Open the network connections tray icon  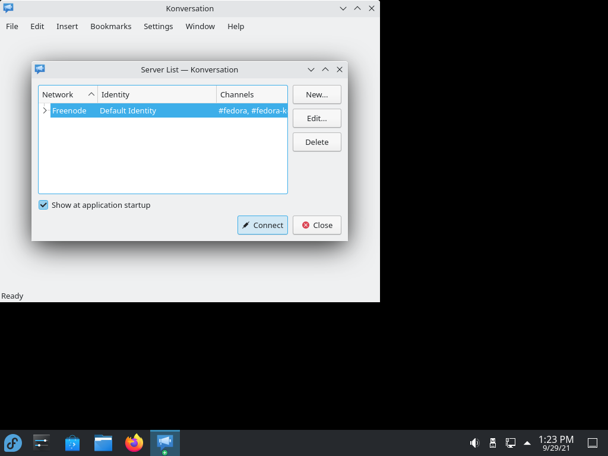click(510, 443)
